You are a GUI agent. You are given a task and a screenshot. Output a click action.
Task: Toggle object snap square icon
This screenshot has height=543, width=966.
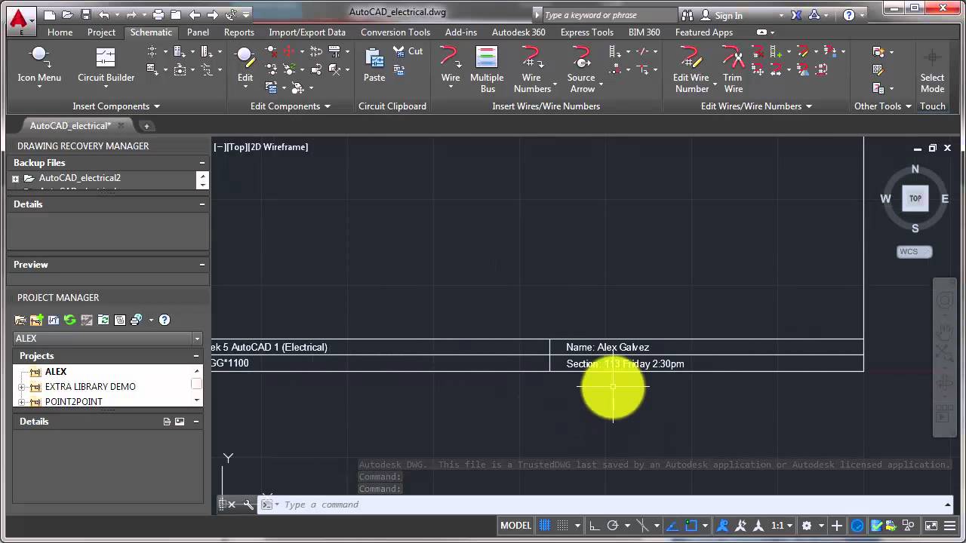pos(690,526)
